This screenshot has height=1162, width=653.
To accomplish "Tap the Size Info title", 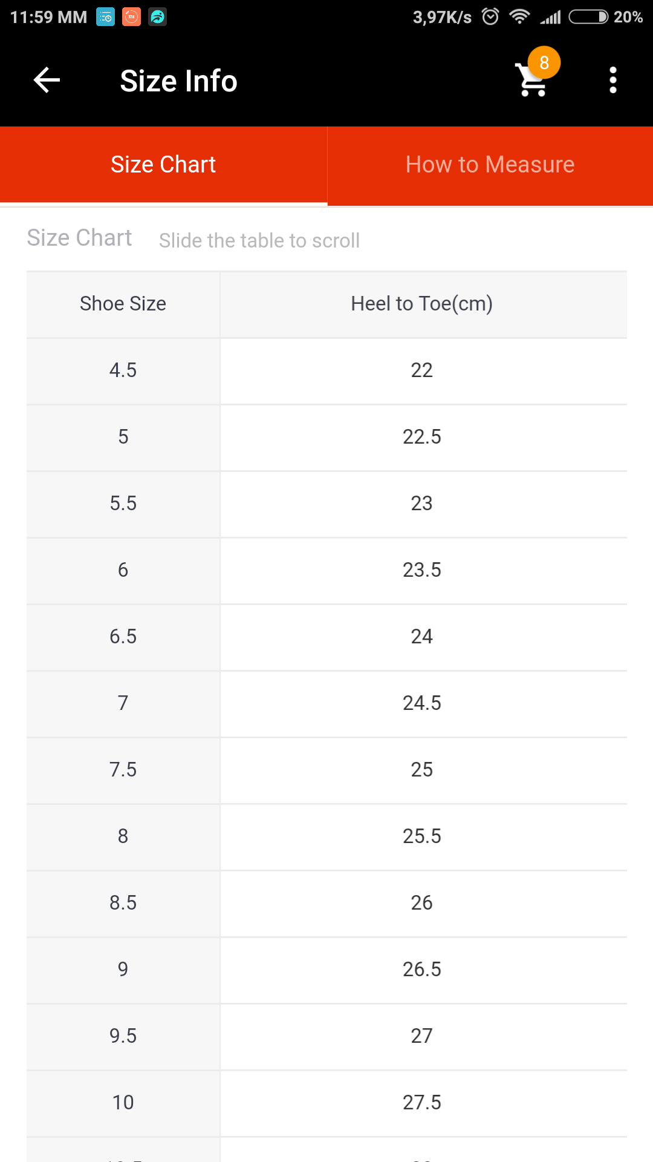I will (178, 81).
